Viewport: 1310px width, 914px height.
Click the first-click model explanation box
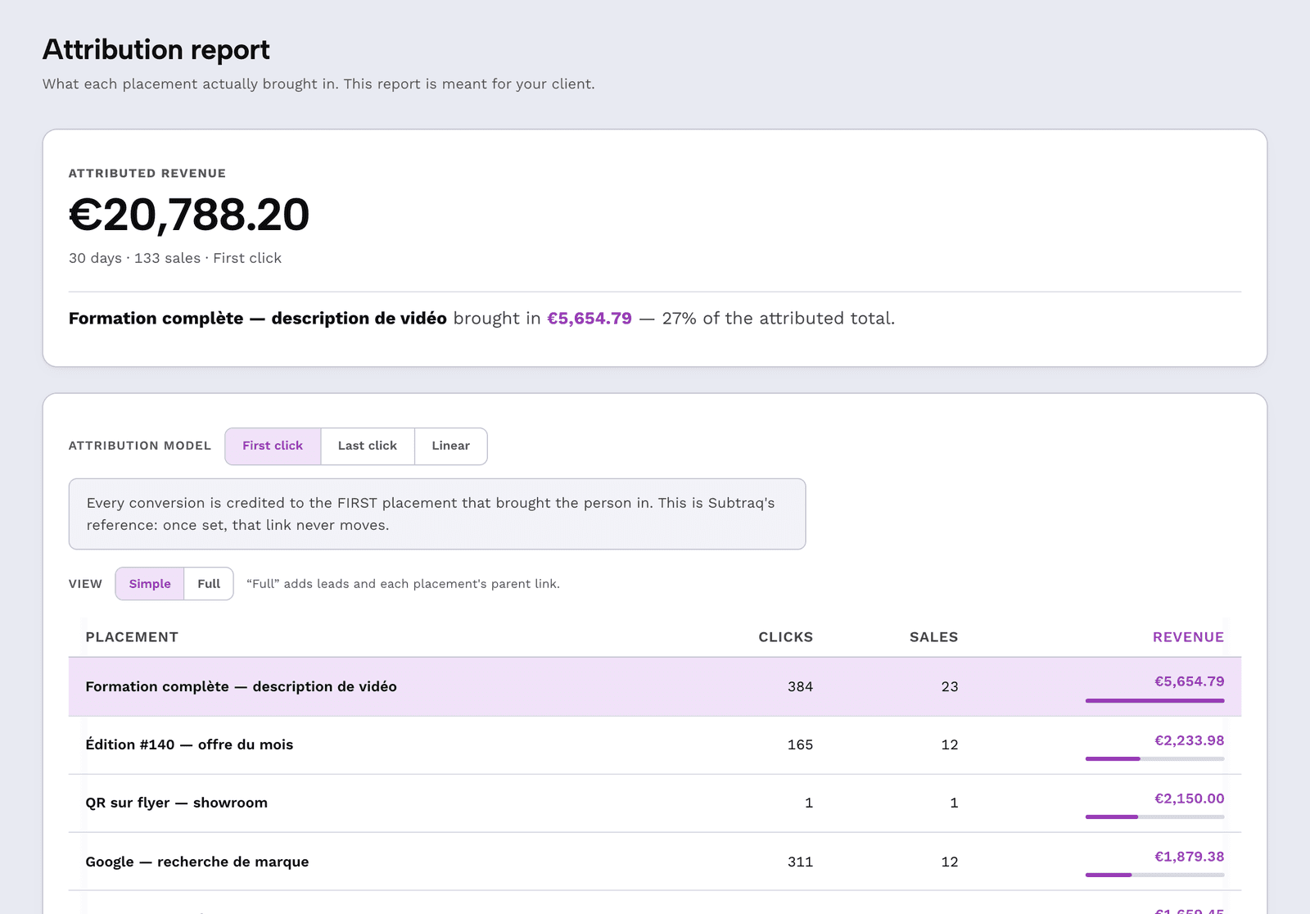[437, 514]
